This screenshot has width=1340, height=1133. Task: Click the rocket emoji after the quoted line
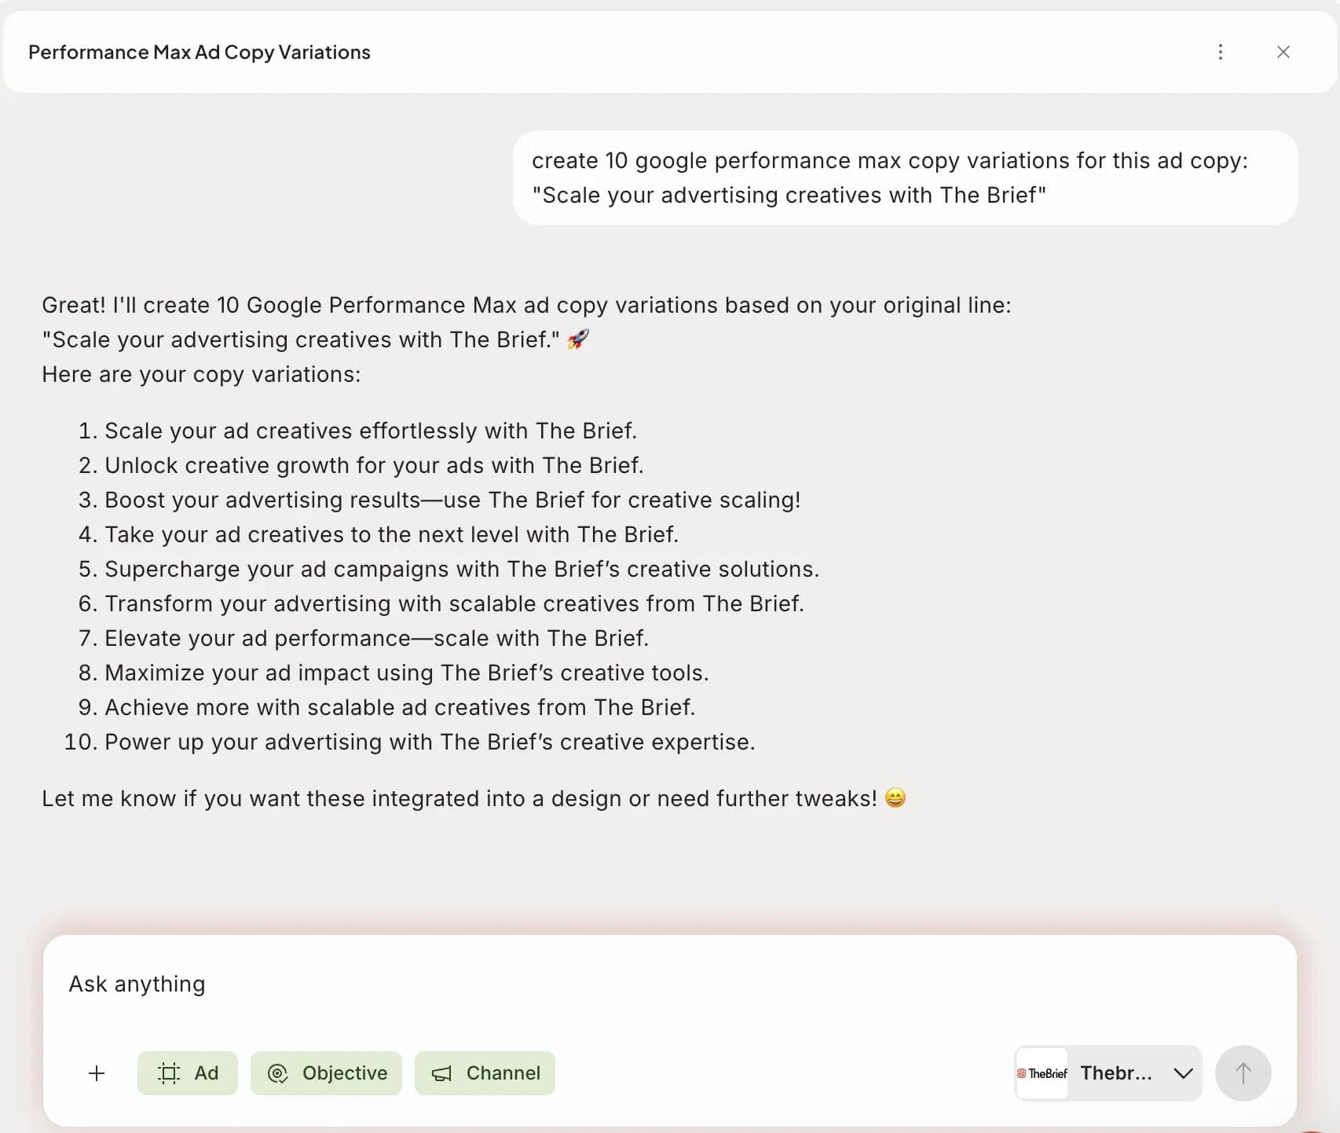578,339
